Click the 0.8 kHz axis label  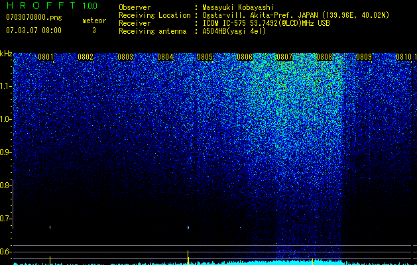[5, 185]
